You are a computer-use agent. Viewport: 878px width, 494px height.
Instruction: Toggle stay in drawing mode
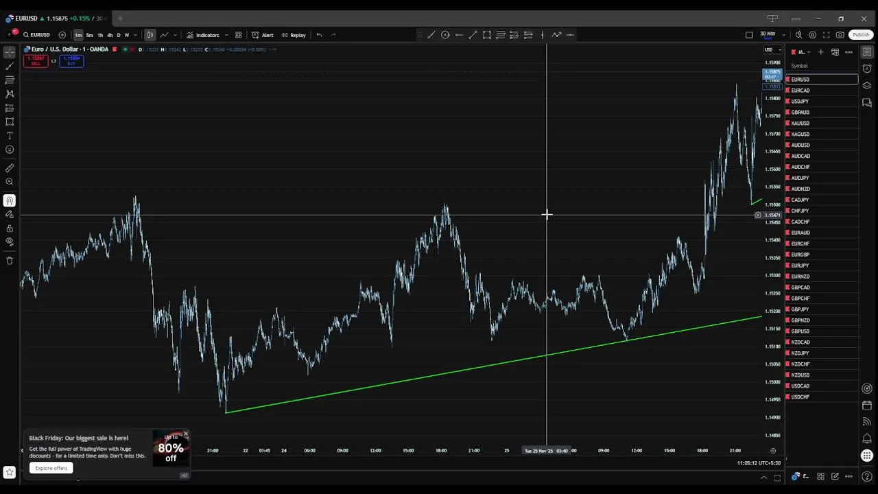(x=10, y=215)
